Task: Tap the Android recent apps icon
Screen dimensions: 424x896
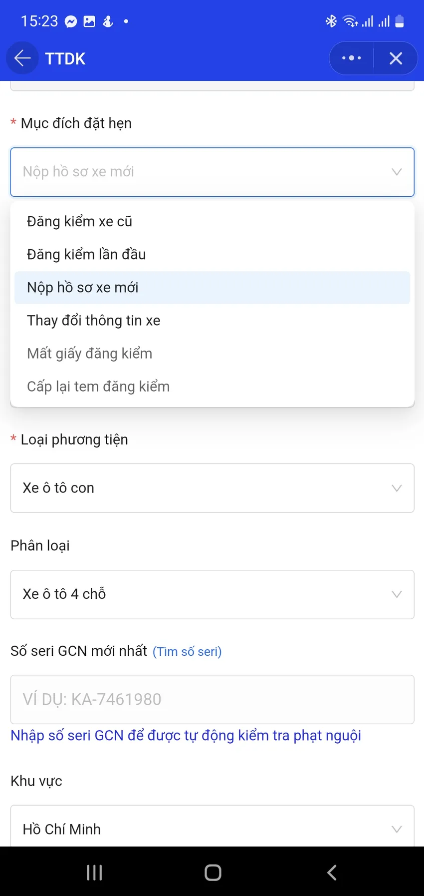Action: click(x=94, y=873)
